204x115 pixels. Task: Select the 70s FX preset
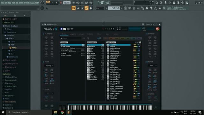[x=119, y=50]
